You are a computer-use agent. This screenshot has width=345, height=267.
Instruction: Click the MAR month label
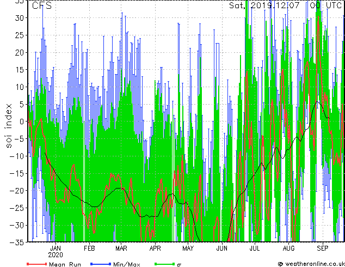(121, 248)
